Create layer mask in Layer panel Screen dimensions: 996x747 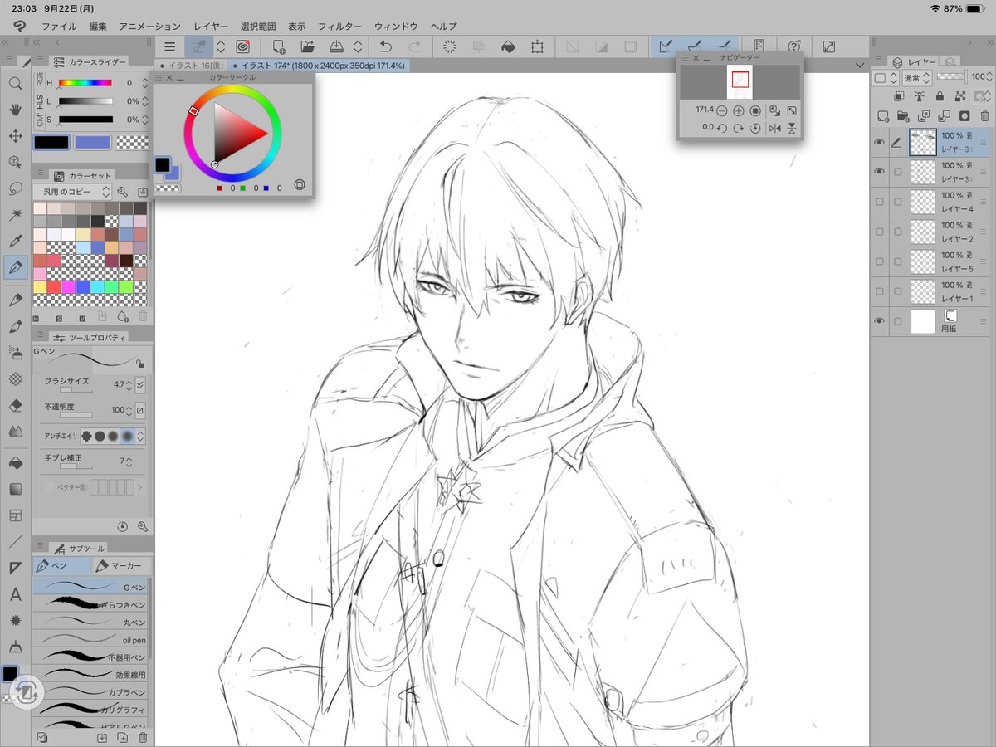(964, 116)
